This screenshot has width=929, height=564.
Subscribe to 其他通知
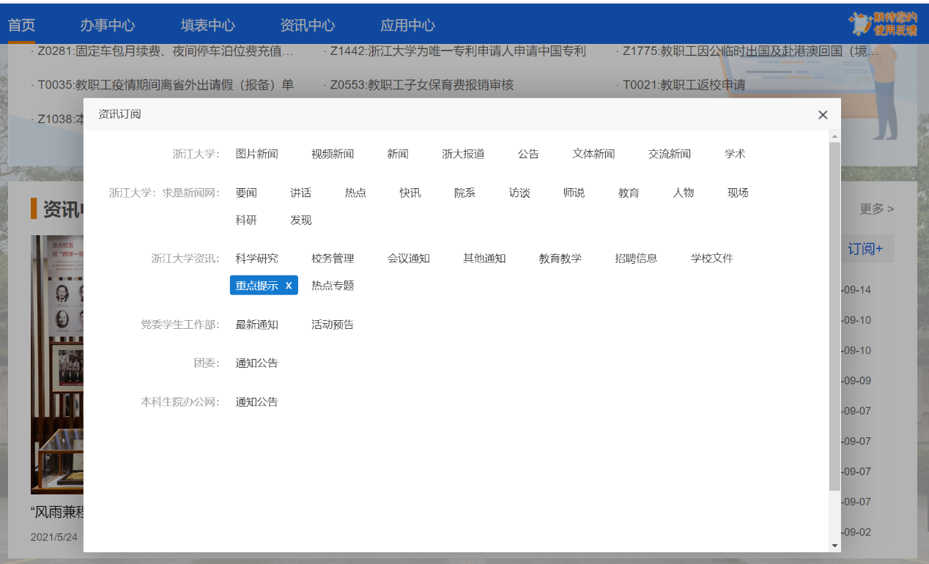484,259
